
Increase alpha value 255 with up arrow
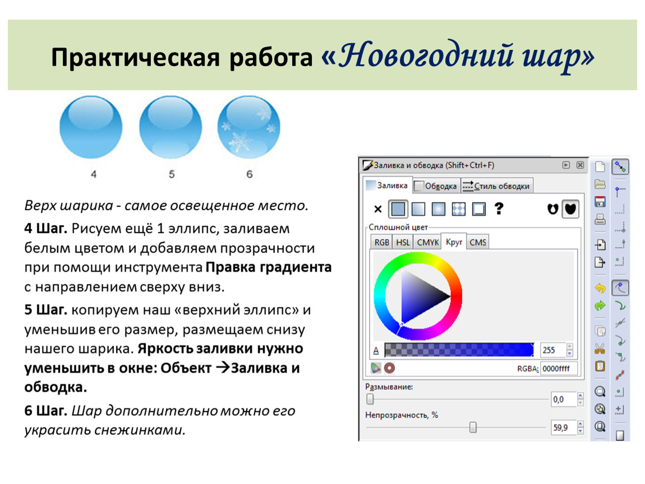tap(570, 347)
